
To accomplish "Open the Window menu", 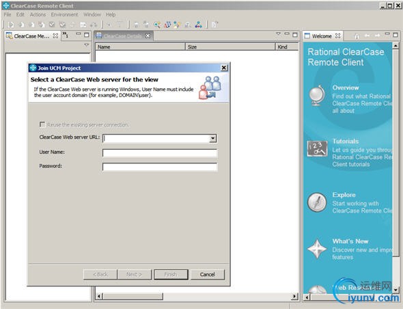I will click(92, 14).
